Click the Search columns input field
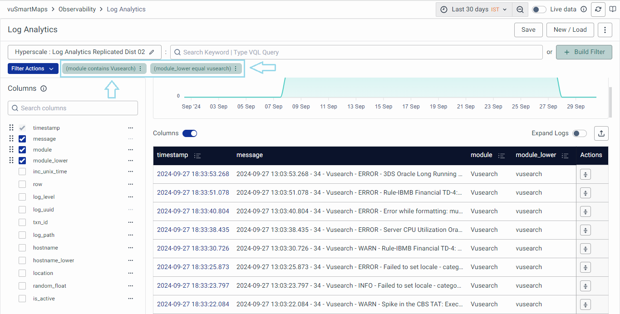The height and width of the screenshot is (314, 620). click(73, 108)
